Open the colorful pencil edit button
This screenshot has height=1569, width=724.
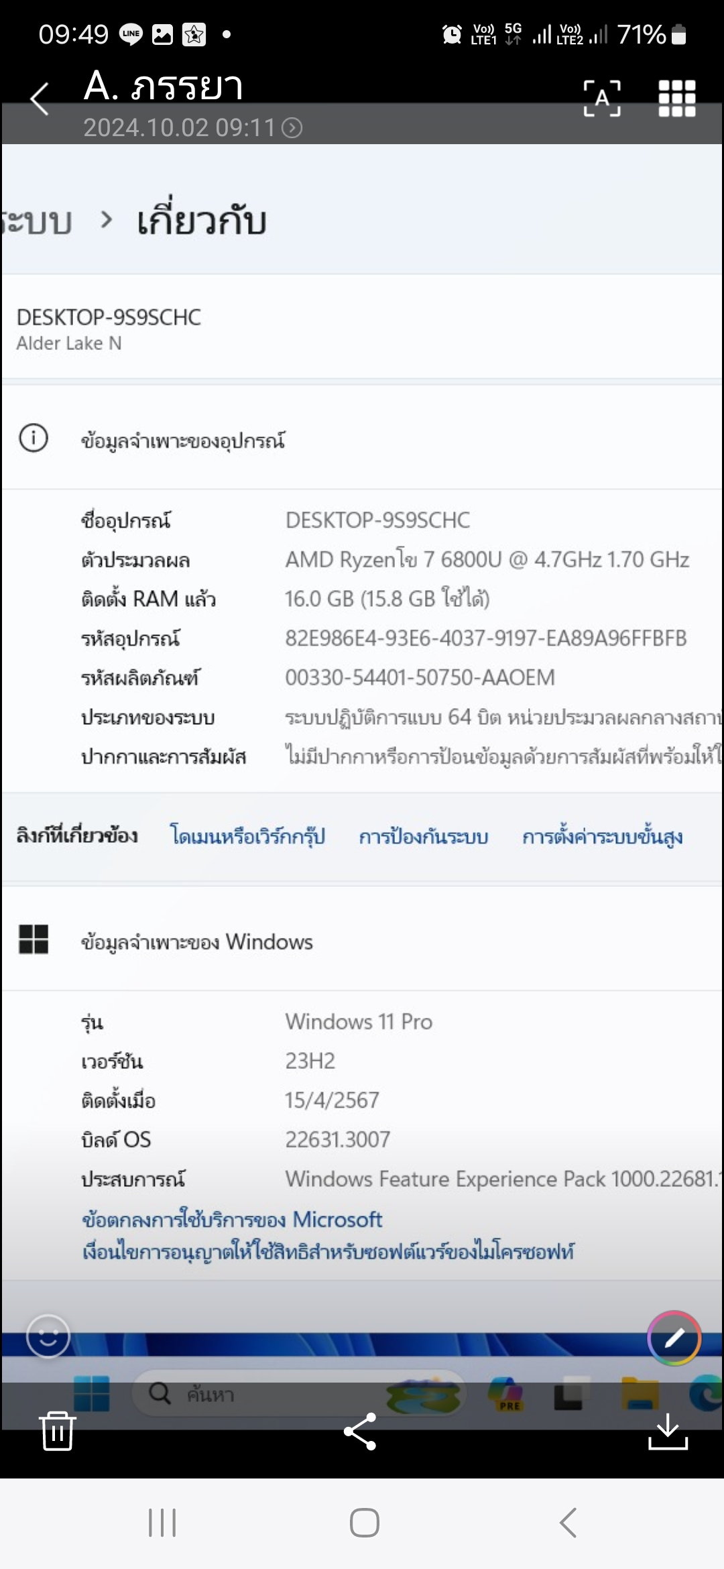674,1338
